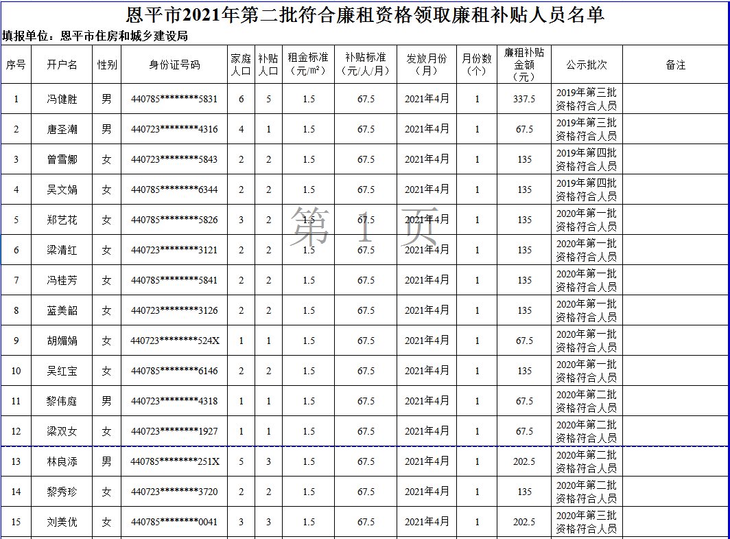This screenshot has width=730, height=539.
Task: Select the empty 备注 cell in row 1
Action: click(675, 99)
